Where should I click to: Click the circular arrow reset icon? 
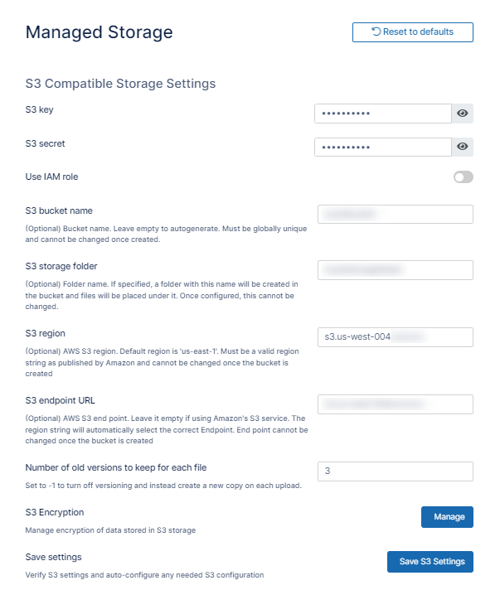coord(376,32)
